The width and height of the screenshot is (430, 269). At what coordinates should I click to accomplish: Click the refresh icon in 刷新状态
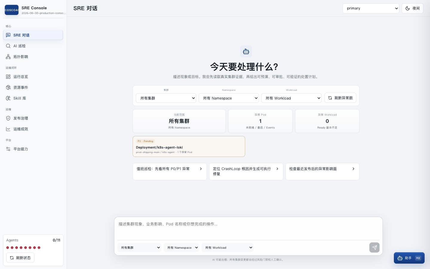click(x=12, y=258)
